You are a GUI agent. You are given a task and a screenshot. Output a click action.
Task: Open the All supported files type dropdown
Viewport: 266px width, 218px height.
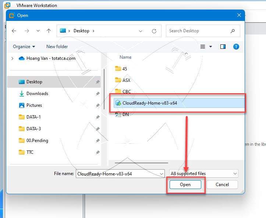coord(203,174)
